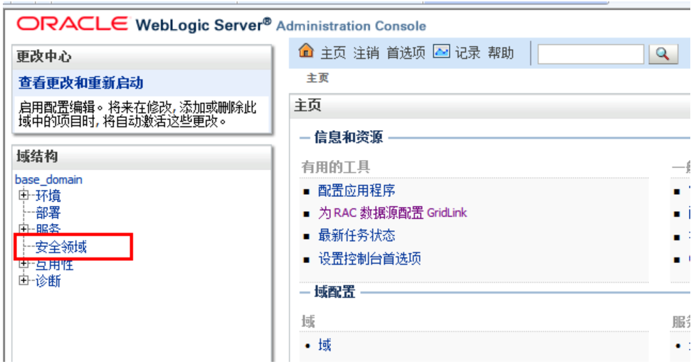Click the magnifier search button
This screenshot has width=691, height=364.
(x=663, y=54)
